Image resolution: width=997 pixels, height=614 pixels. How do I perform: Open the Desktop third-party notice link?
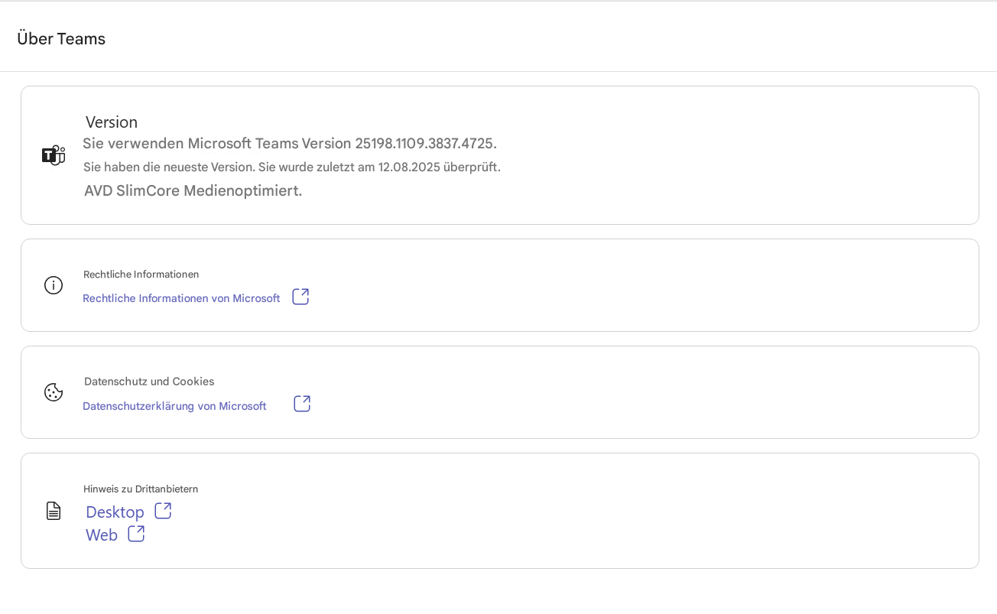click(115, 512)
